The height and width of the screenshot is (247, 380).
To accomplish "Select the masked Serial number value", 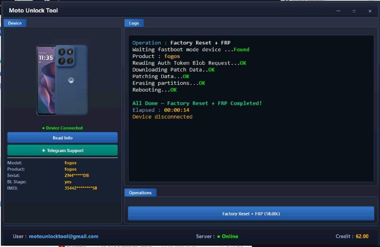I will (x=77, y=175).
